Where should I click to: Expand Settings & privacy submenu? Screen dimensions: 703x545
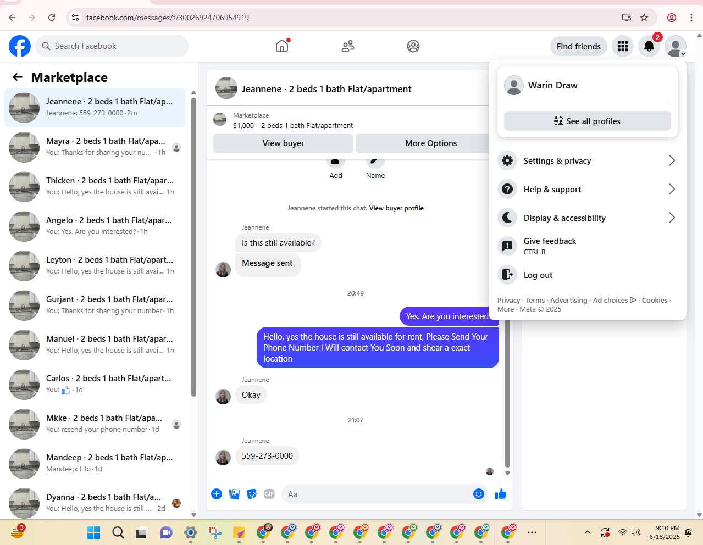588,160
